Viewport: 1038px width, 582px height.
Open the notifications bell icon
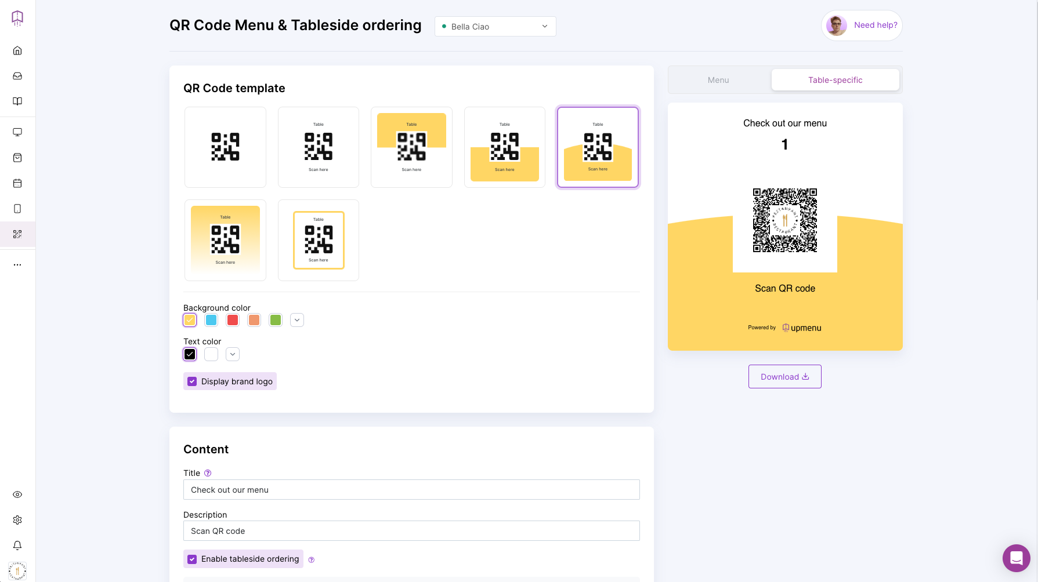(17, 545)
